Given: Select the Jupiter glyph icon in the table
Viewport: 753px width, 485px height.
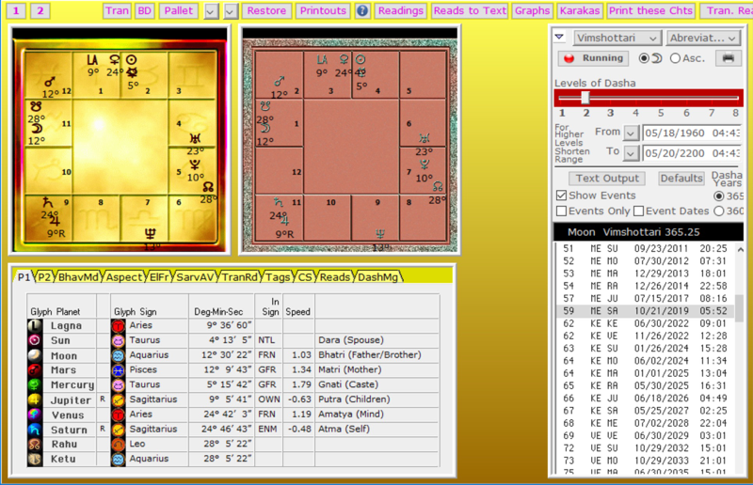Looking at the screenshot, I should pyautogui.click(x=35, y=400).
